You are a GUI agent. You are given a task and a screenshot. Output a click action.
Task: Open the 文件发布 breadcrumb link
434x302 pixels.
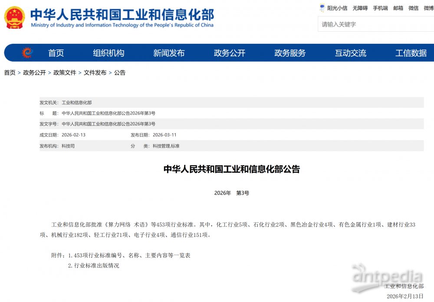95,72
